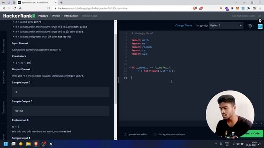Click the reset code history icon

tap(250, 25)
